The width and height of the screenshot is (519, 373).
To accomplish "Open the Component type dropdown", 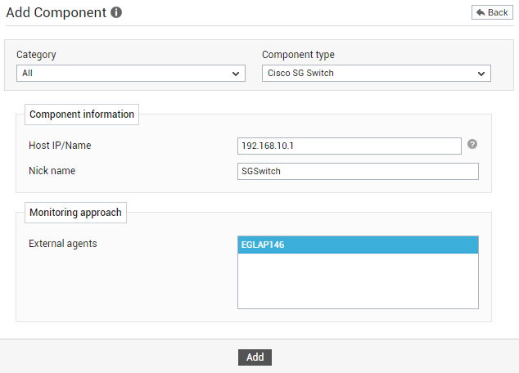I will [x=377, y=73].
